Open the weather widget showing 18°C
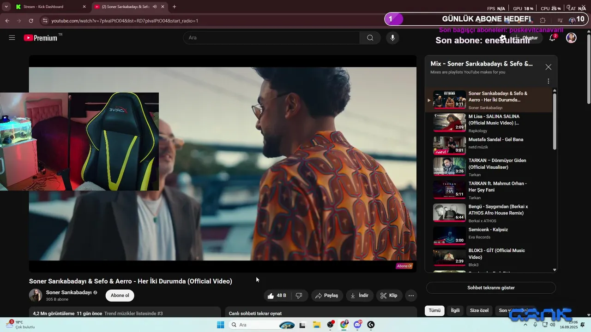 tap(20, 325)
